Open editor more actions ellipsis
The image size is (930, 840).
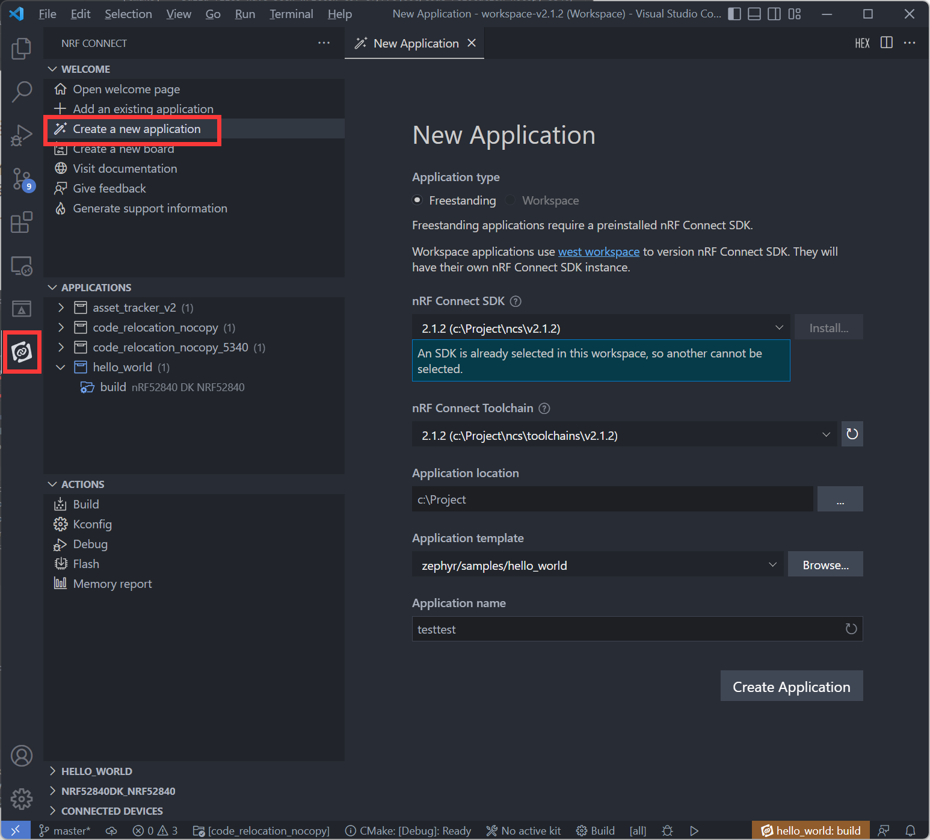pos(910,43)
